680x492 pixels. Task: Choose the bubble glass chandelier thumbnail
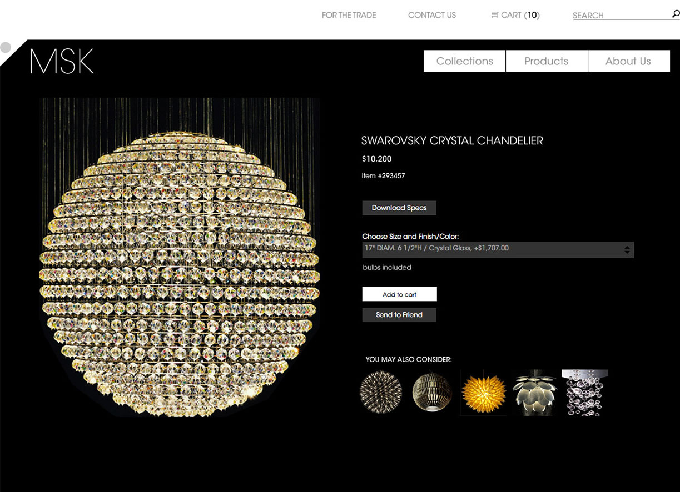(584, 393)
